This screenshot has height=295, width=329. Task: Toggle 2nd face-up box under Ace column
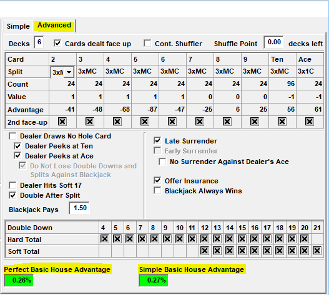tap(309, 122)
